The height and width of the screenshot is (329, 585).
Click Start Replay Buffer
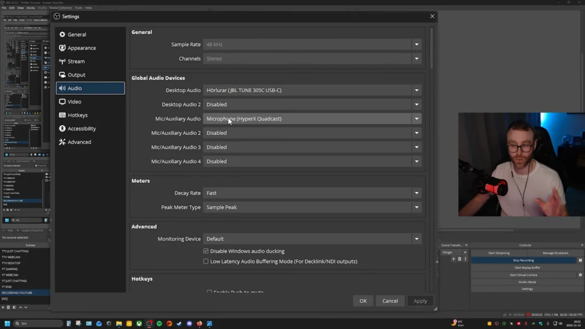527,267
